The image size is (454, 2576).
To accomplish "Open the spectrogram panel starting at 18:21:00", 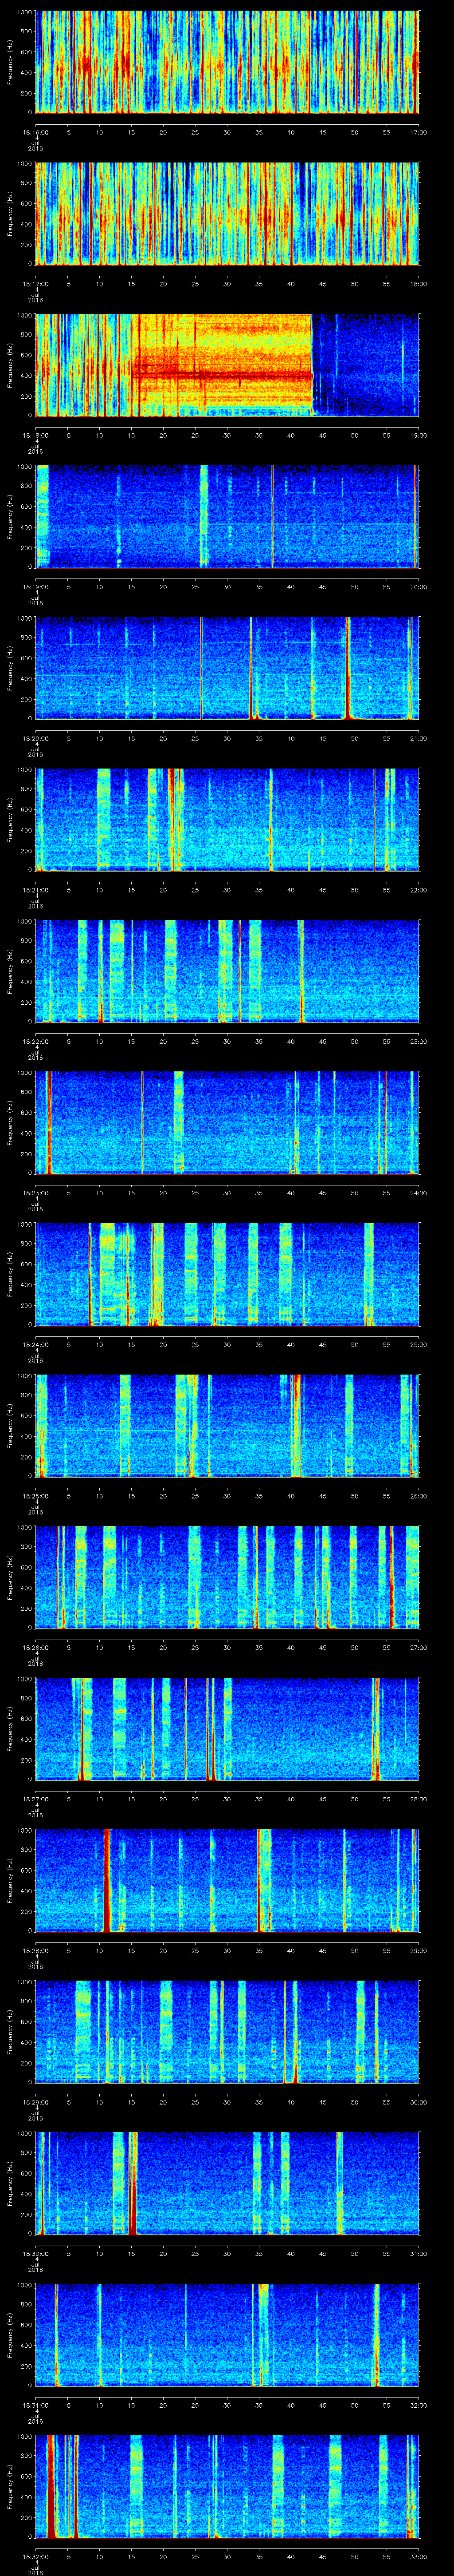I will pos(227,819).
